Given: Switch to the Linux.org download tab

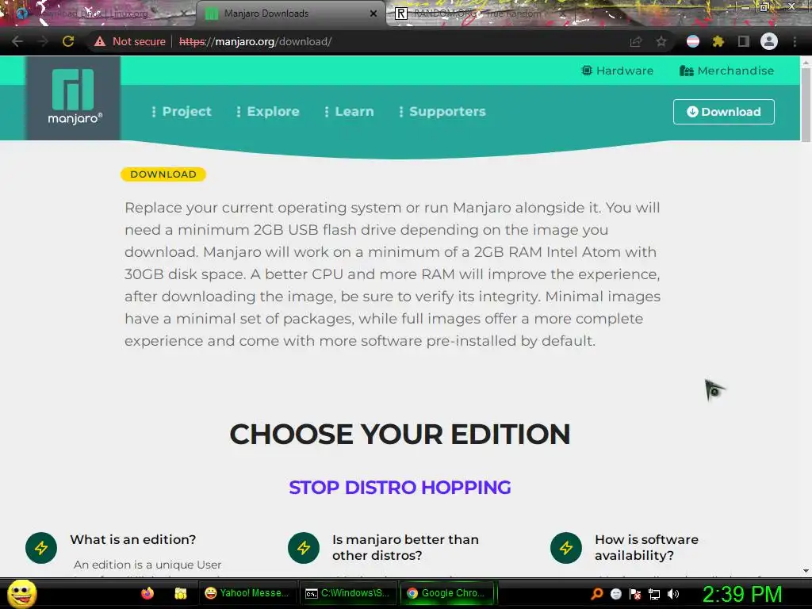Looking at the screenshot, I should click(98, 13).
